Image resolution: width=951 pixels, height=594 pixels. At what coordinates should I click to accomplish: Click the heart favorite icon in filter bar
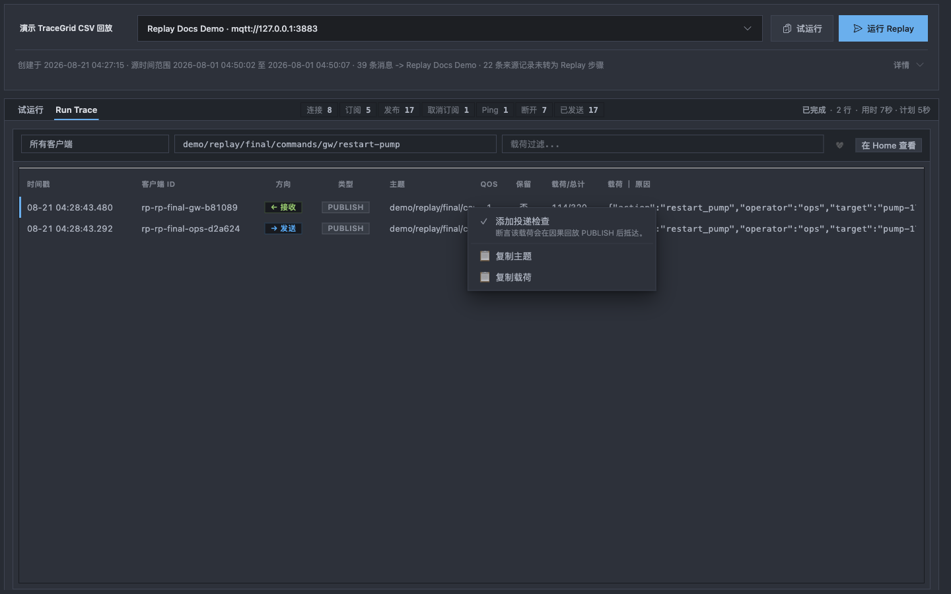[839, 145]
